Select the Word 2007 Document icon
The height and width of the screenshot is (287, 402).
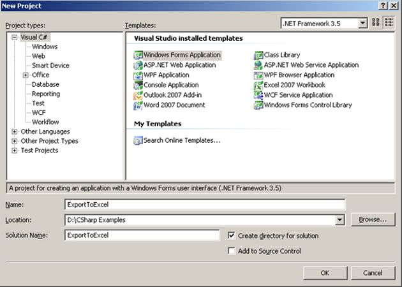click(138, 105)
